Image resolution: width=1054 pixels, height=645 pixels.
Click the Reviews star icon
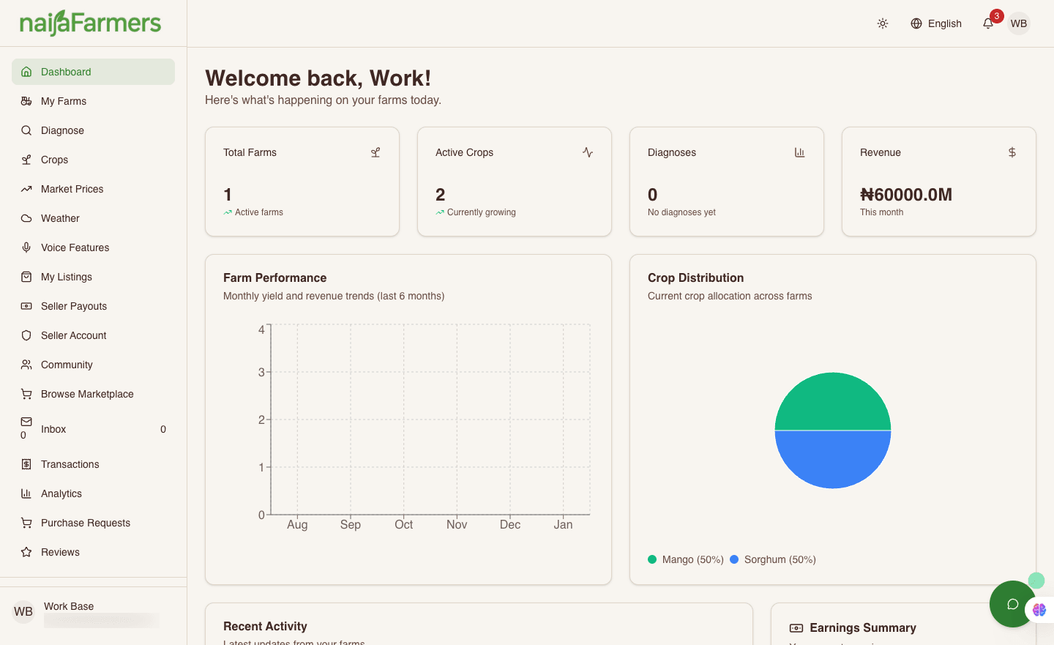click(26, 552)
